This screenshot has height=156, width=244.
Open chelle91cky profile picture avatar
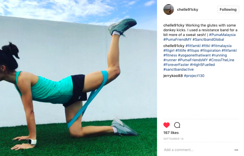tap(168, 9)
